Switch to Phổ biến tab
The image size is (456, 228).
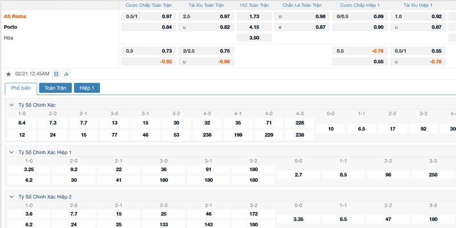(x=21, y=88)
